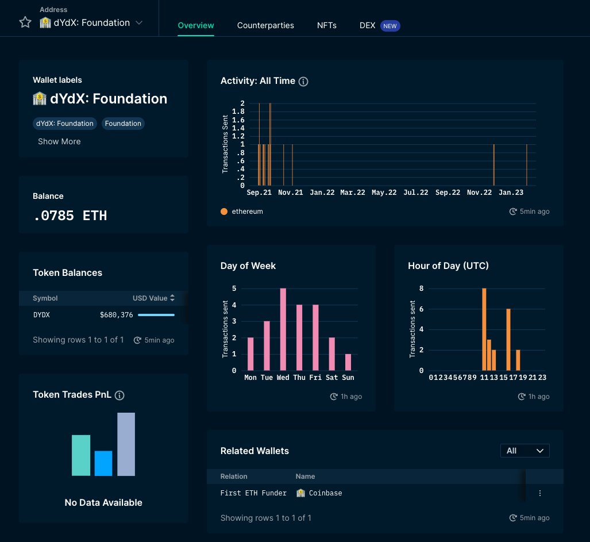Image resolution: width=590 pixels, height=542 pixels.
Task: Click the hour 11 bar in Hour of Day chart
Action: [484, 329]
